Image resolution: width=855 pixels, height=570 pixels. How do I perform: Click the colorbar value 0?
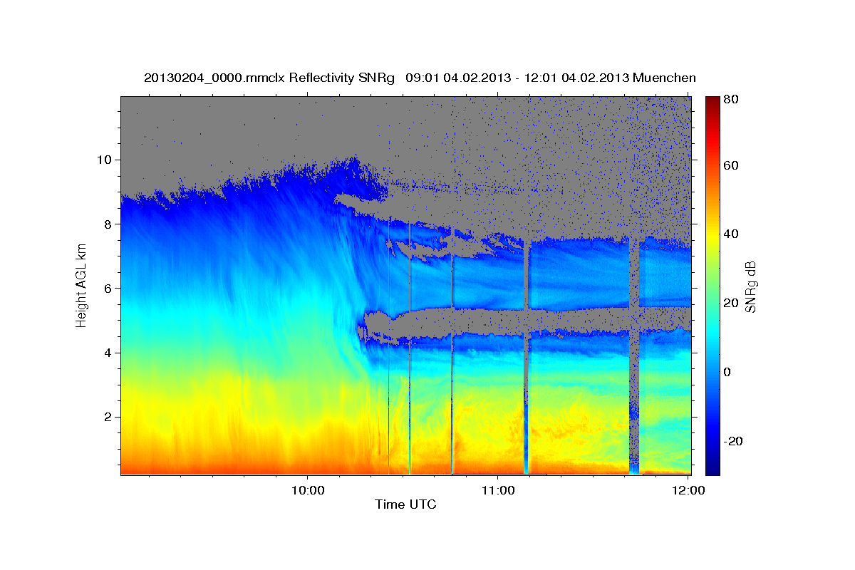point(727,372)
